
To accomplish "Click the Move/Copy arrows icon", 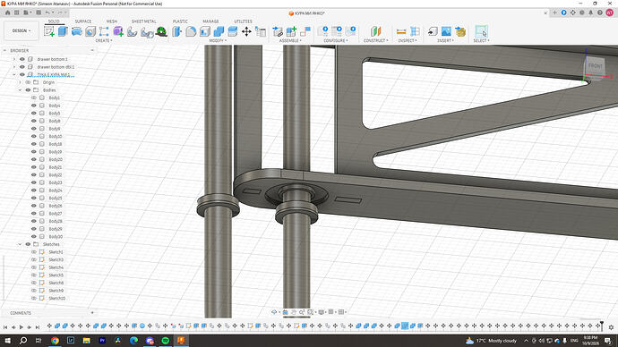I will pyautogui.click(x=246, y=31).
